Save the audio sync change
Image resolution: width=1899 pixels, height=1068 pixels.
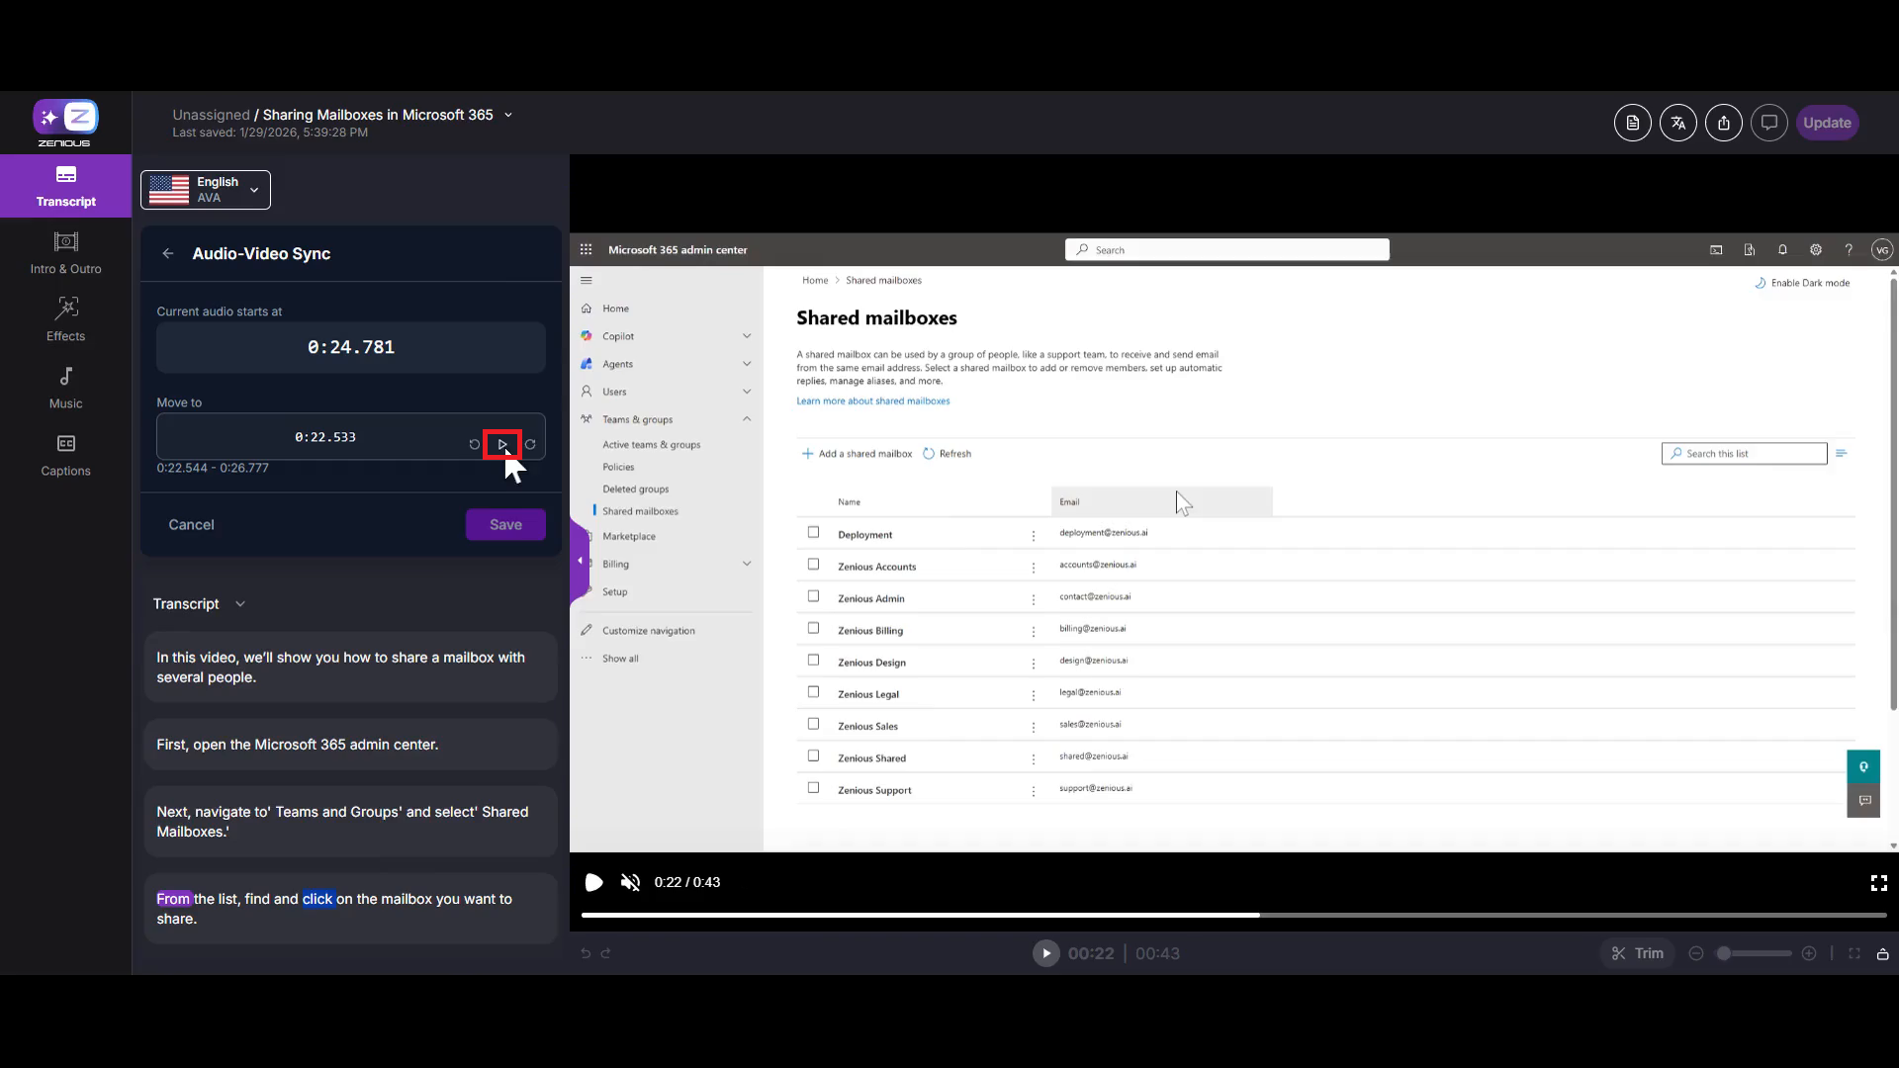click(505, 524)
